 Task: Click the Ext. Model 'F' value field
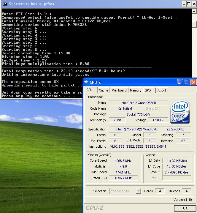coord(150,141)
